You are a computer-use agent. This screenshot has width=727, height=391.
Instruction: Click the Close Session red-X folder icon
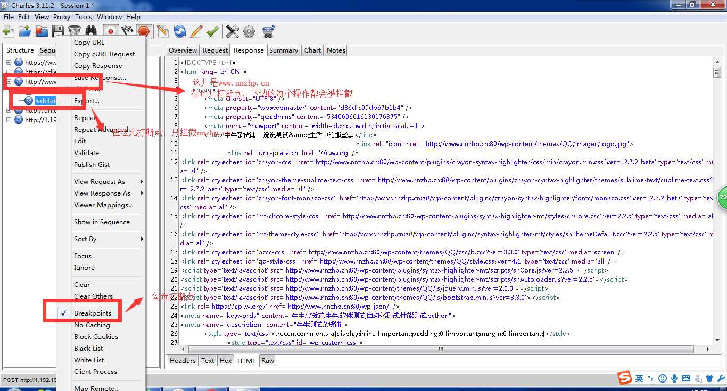click(x=41, y=31)
